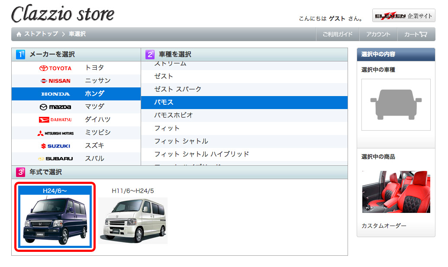The image size is (448, 267).
Task: Choose maker トヨタ text
Action: tap(94, 68)
